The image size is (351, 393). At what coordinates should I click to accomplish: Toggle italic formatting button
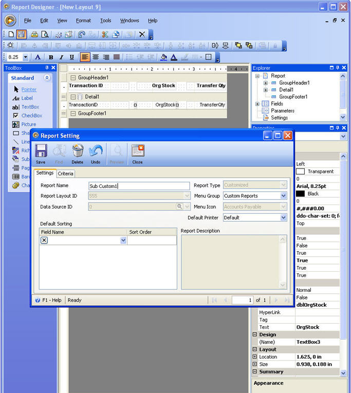pyautogui.click(x=61, y=57)
